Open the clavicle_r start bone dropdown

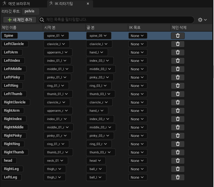[x=57, y=102]
